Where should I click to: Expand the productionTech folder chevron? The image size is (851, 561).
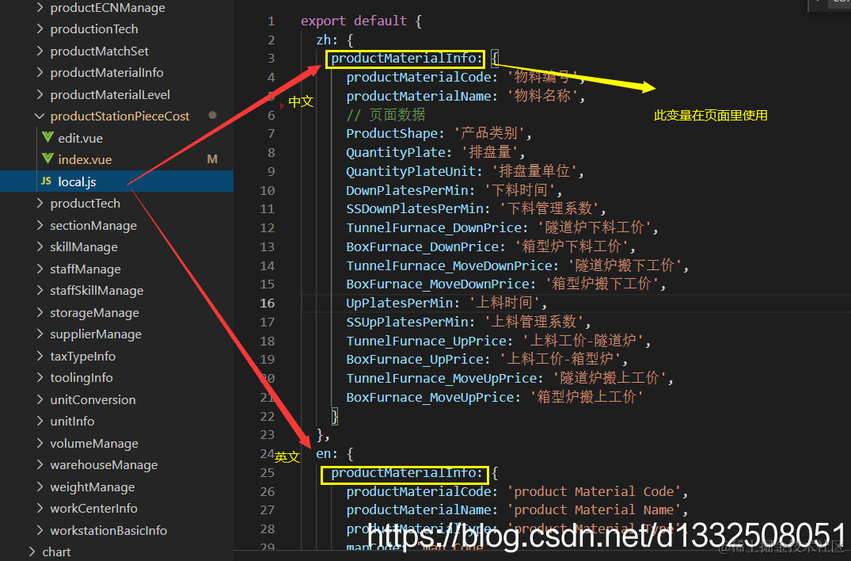40,29
